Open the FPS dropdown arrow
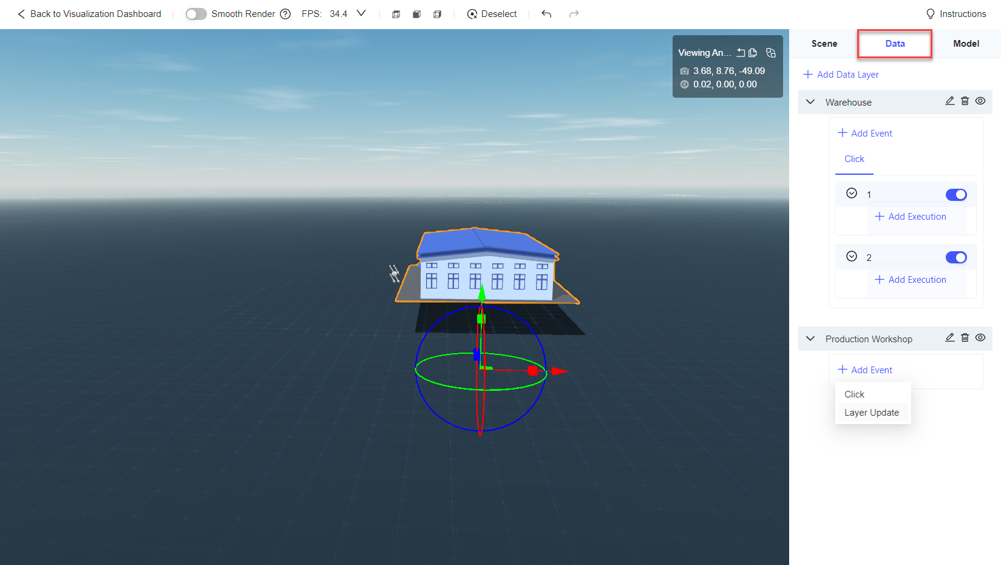The width and height of the screenshot is (1001, 565). point(361,13)
